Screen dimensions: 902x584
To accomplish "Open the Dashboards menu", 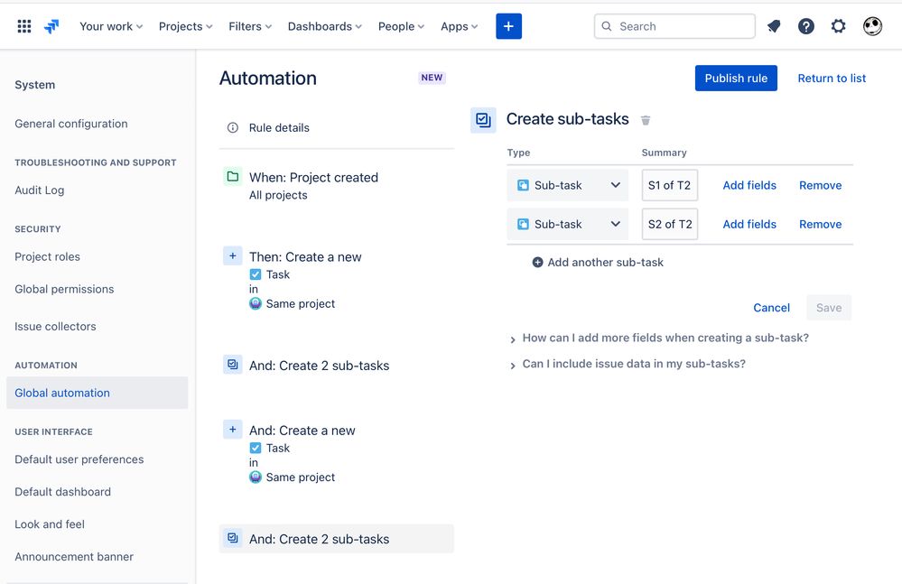I will tap(324, 26).
